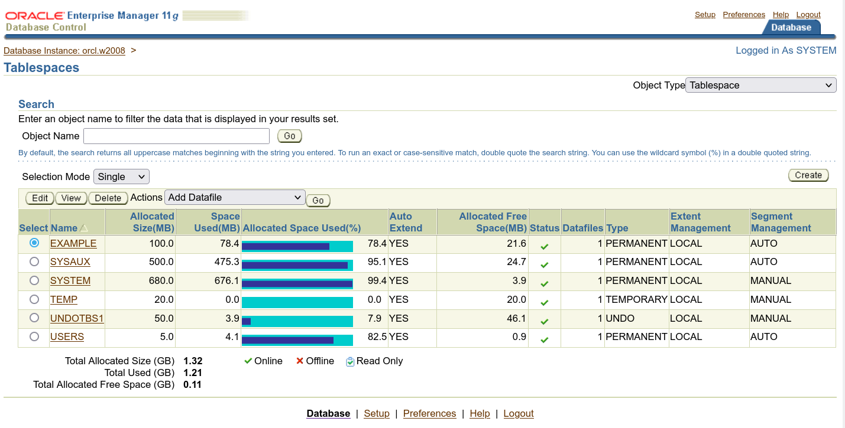Open the Actions dropdown showing Add Datafile
The width and height of the screenshot is (845, 428).
click(x=235, y=197)
